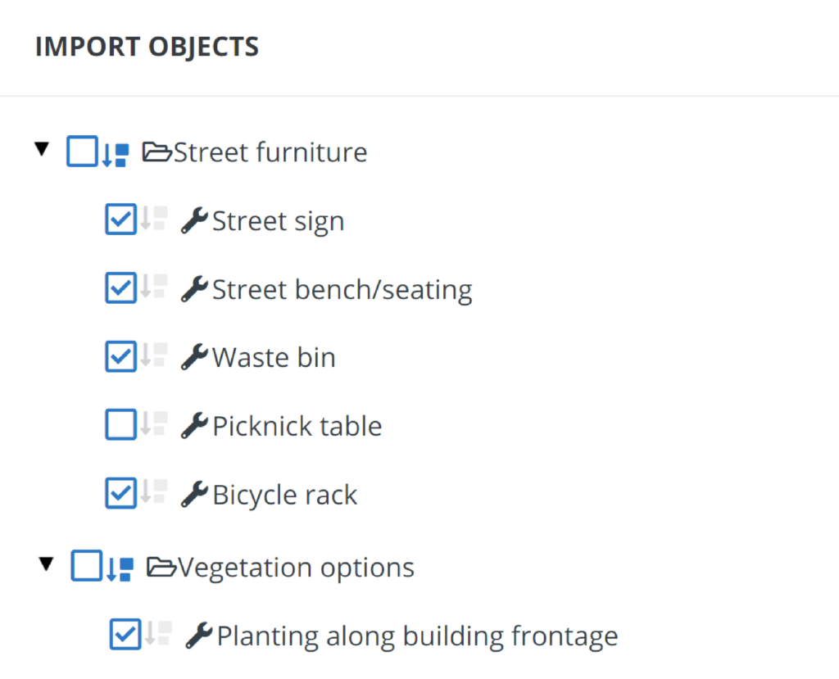Collapse the Street furniture group arrow
Screen dimensions: 839x679
(x=42, y=149)
